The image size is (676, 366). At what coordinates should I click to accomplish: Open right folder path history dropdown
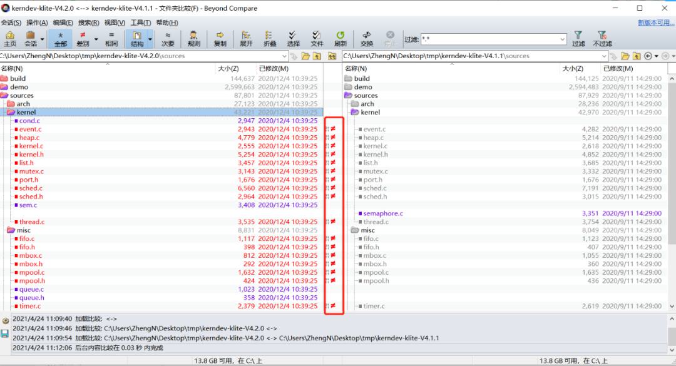tap(603, 56)
